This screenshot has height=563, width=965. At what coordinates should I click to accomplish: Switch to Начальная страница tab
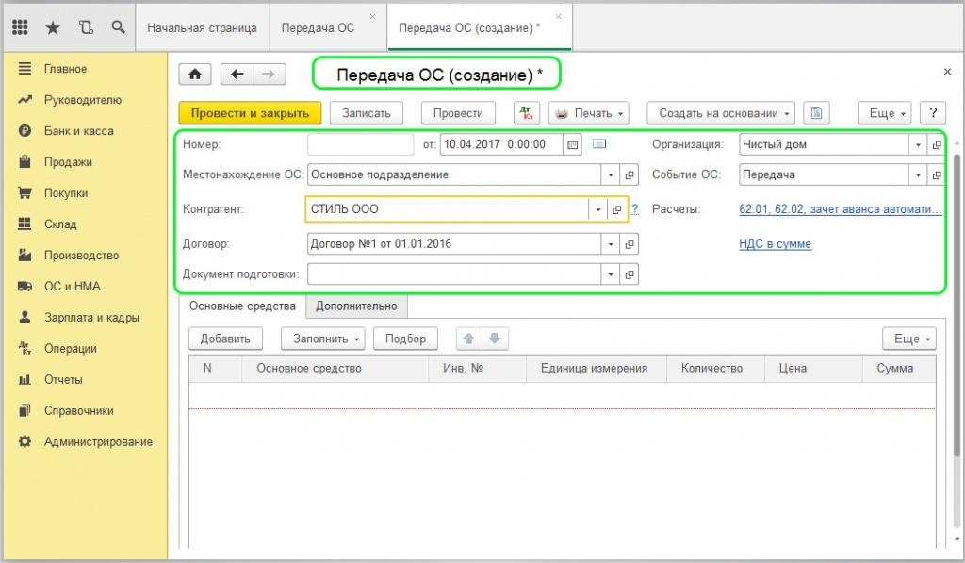(x=202, y=27)
